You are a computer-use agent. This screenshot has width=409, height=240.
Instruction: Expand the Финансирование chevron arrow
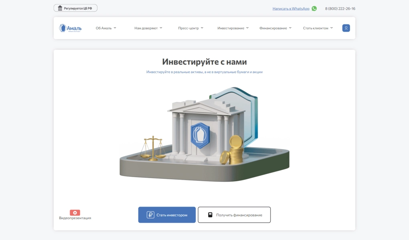(290, 28)
